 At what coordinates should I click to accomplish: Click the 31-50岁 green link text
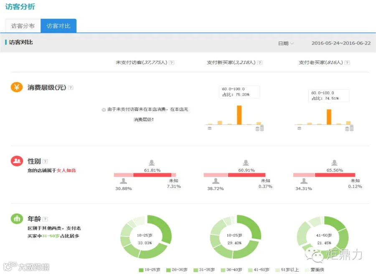(51, 236)
